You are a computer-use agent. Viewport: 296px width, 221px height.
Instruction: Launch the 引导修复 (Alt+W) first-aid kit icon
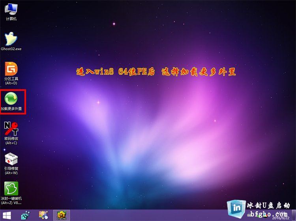[11, 163]
